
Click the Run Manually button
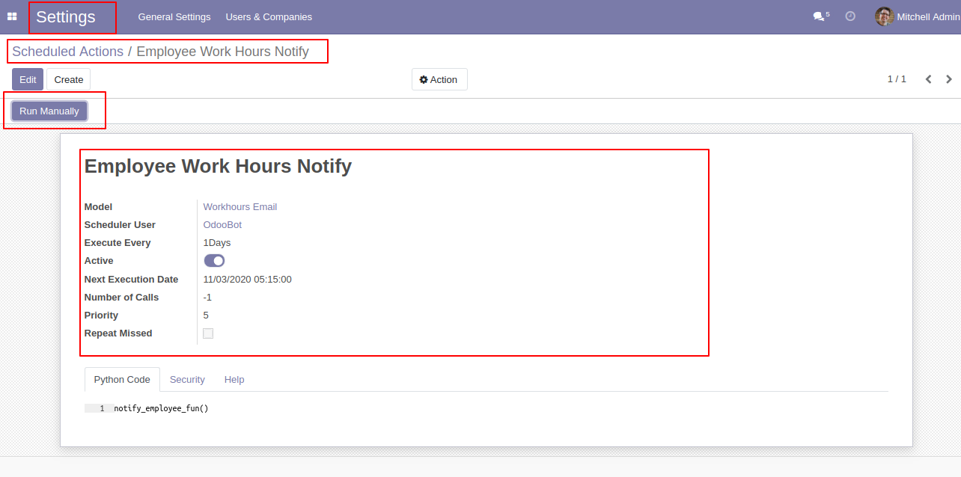49,111
